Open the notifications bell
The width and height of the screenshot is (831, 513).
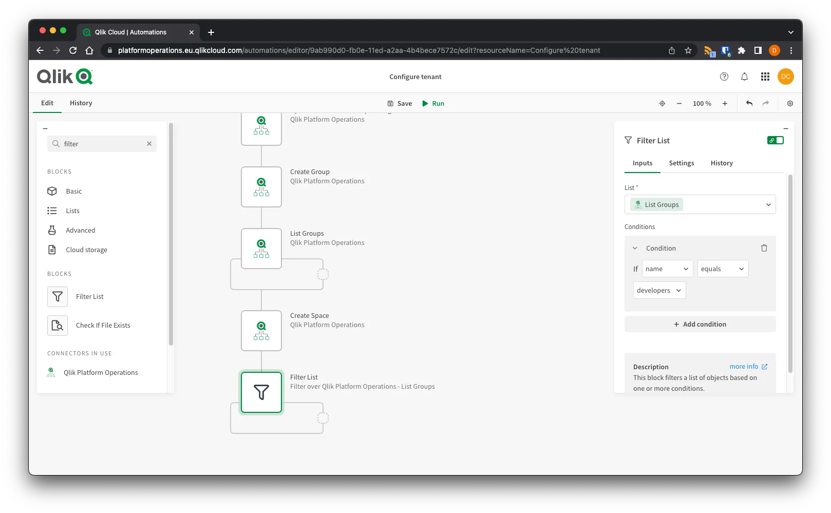[x=744, y=77]
